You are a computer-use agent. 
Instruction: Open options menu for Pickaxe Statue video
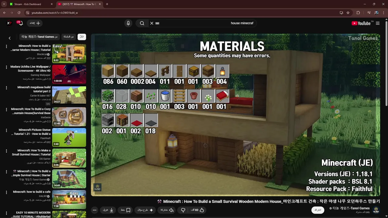(x=6, y=130)
